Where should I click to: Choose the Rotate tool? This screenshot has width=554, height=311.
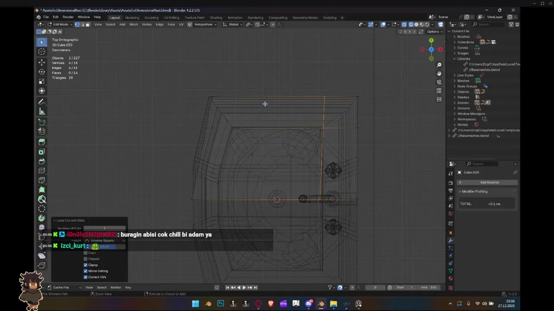42,72
